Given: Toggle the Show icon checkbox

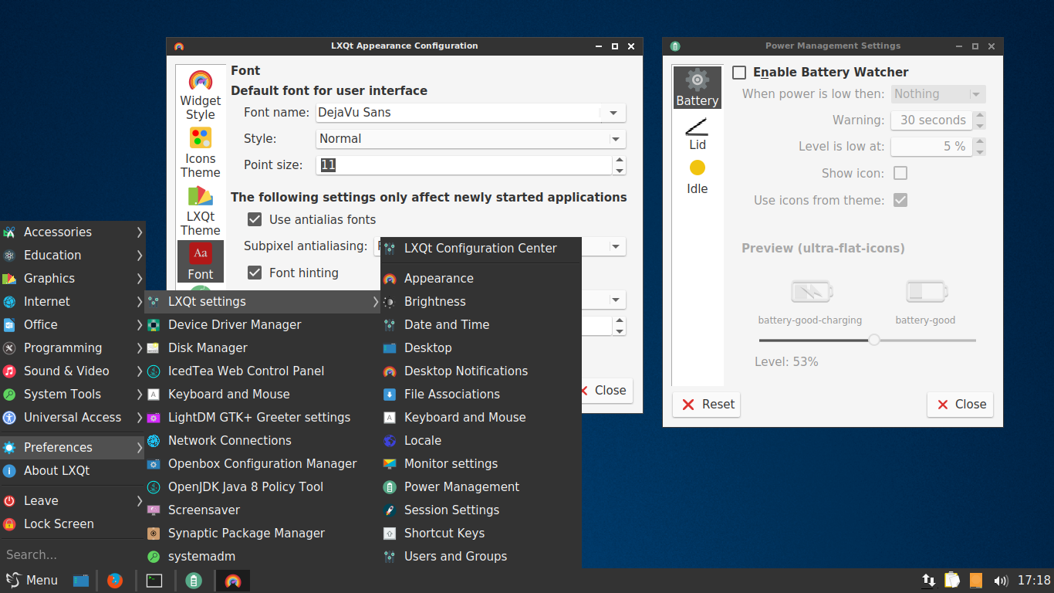Looking at the screenshot, I should click(x=900, y=173).
